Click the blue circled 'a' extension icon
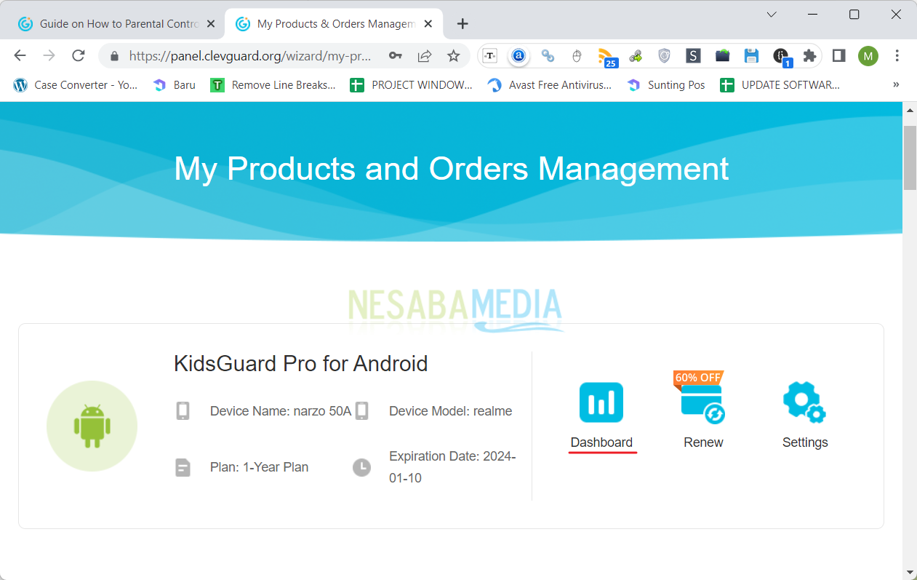 [x=518, y=56]
